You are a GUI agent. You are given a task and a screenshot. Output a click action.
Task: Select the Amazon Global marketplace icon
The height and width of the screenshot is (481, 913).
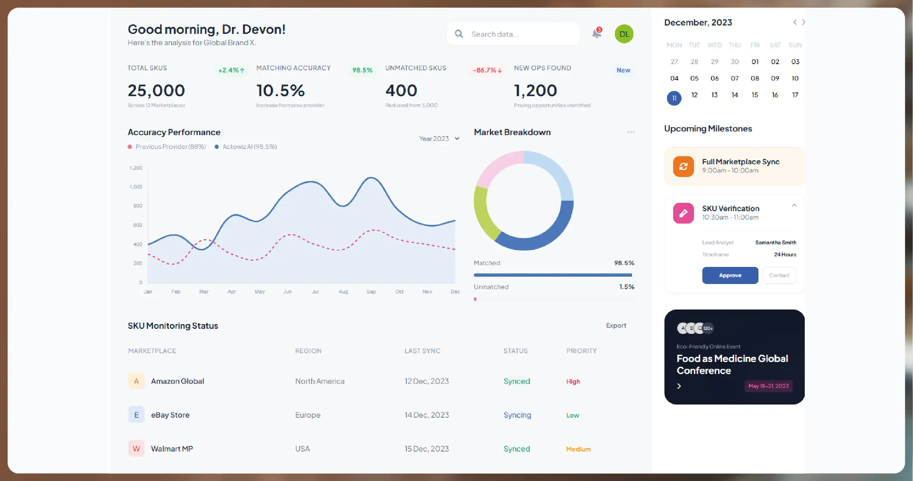click(x=136, y=381)
